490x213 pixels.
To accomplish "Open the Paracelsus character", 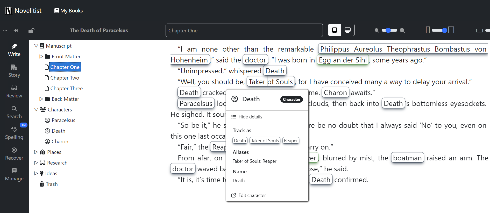I will pyautogui.click(x=60, y=120).
